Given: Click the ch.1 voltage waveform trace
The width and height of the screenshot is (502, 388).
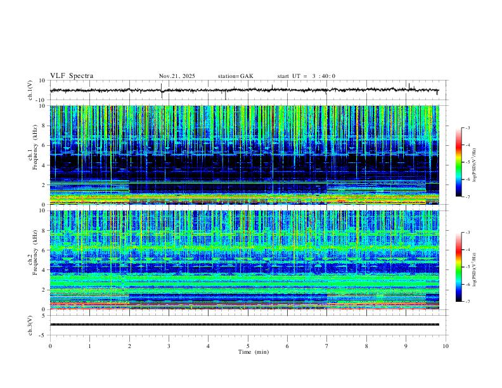Looking at the screenshot, I should 245,90.
